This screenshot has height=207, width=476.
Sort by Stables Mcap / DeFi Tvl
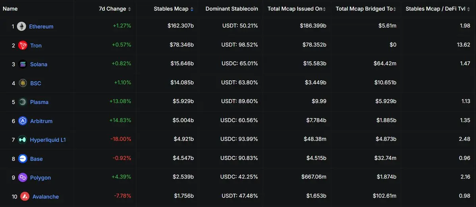pos(435,9)
